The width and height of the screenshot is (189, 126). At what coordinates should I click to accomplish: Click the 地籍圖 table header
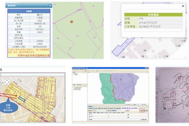point(29,11)
